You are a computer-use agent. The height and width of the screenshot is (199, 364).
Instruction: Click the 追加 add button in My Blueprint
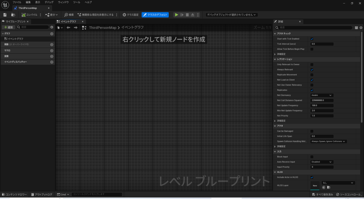click(x=8, y=27)
